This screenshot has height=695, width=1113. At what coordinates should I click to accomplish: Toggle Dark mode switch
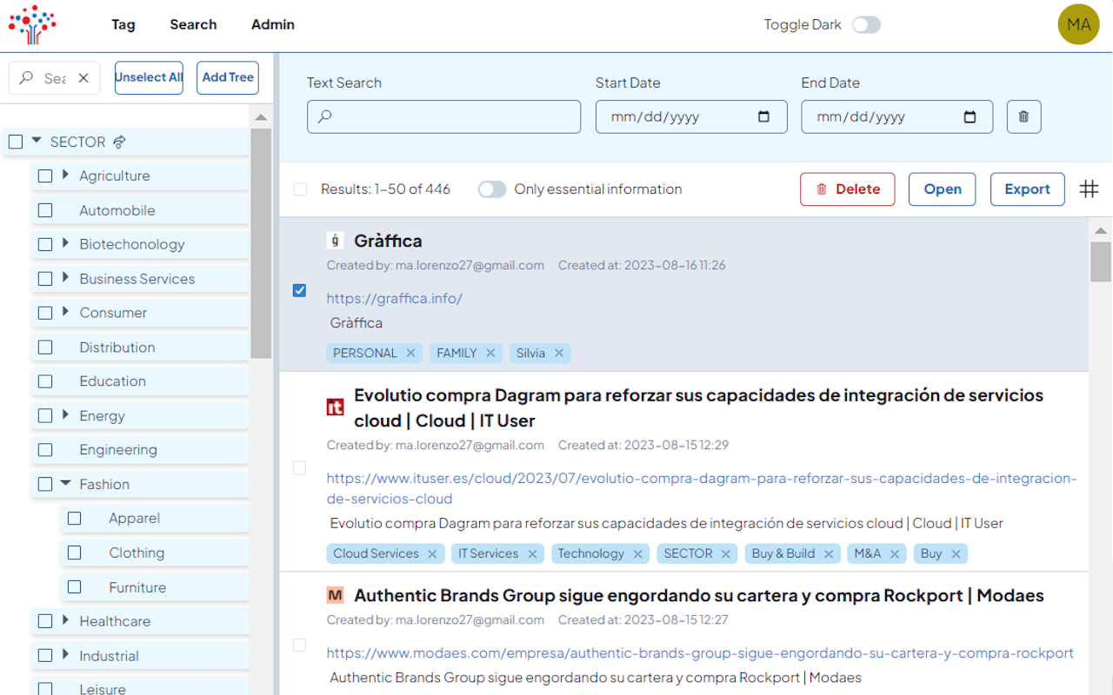click(x=866, y=25)
